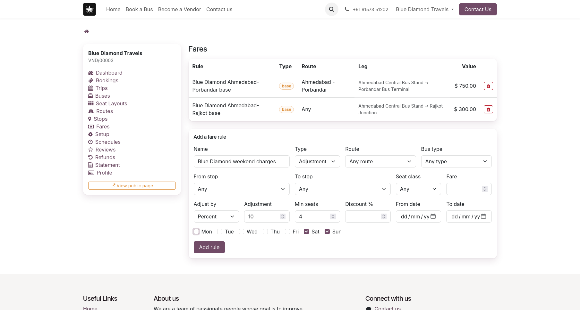Uncheck the Sat weekday checkbox
Screen dimensions: 580x310
pyautogui.click(x=306, y=232)
